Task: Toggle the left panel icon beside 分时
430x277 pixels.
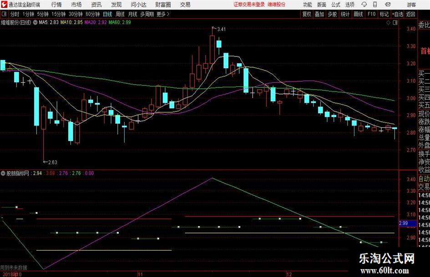Action: [x=4, y=14]
